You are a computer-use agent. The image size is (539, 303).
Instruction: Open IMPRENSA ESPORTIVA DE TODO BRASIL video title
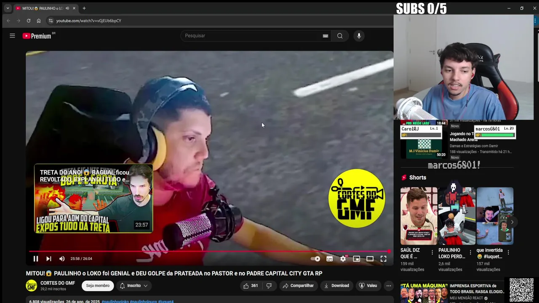(x=477, y=289)
